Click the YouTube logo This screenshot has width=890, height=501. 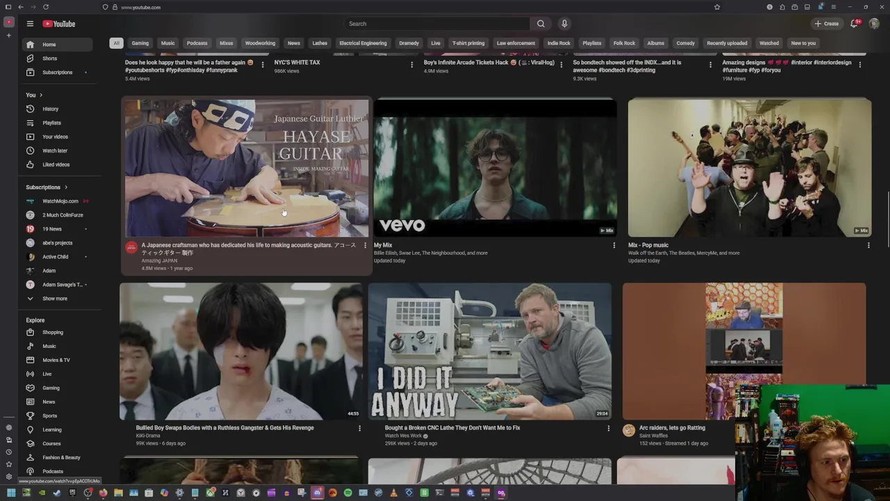[59, 24]
